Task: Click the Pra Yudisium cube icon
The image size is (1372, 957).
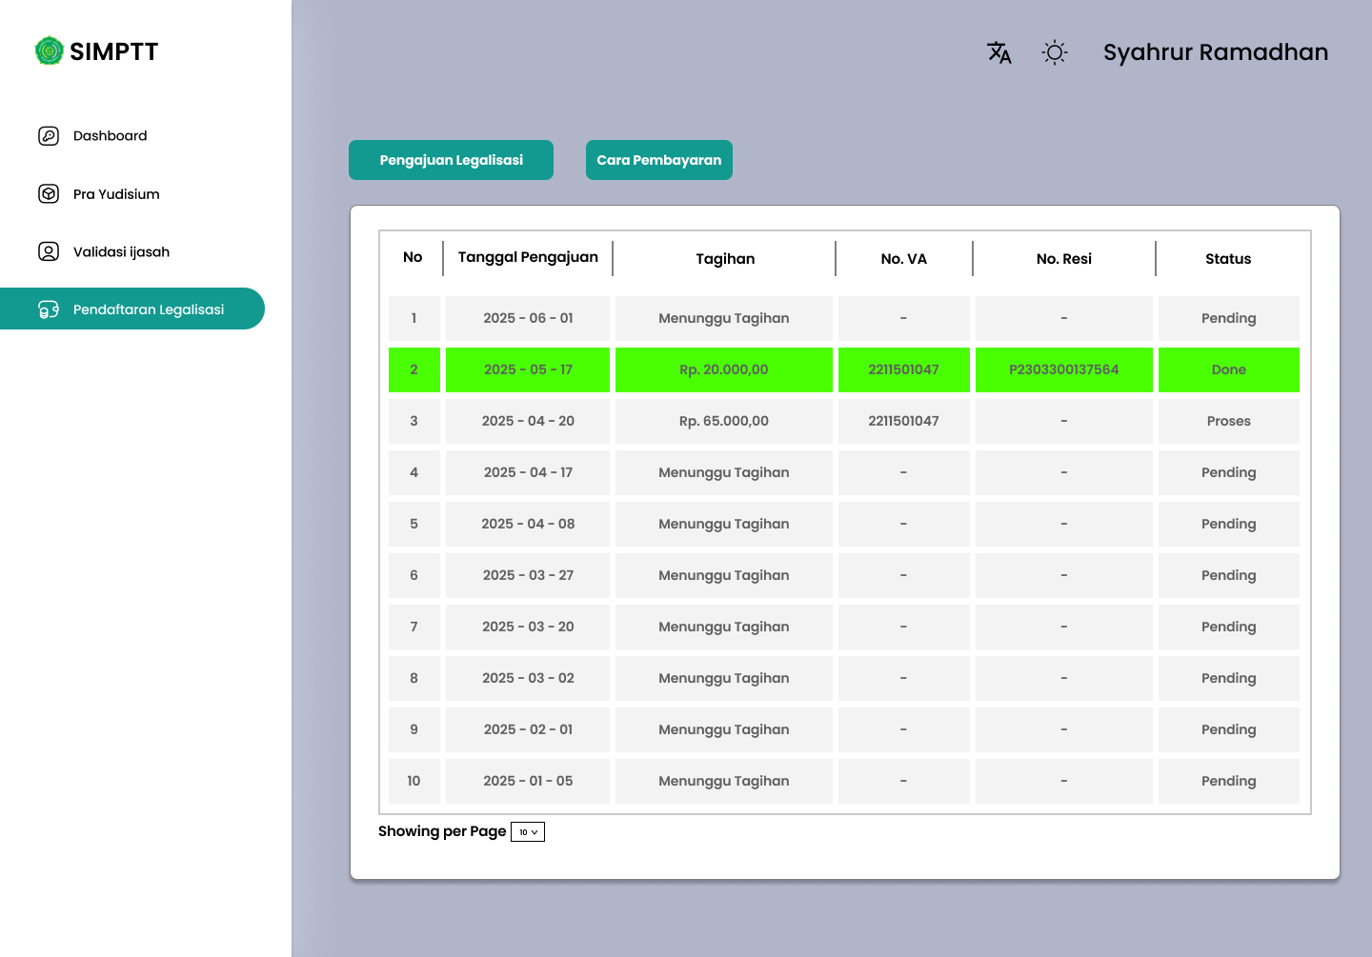Action: point(49,194)
